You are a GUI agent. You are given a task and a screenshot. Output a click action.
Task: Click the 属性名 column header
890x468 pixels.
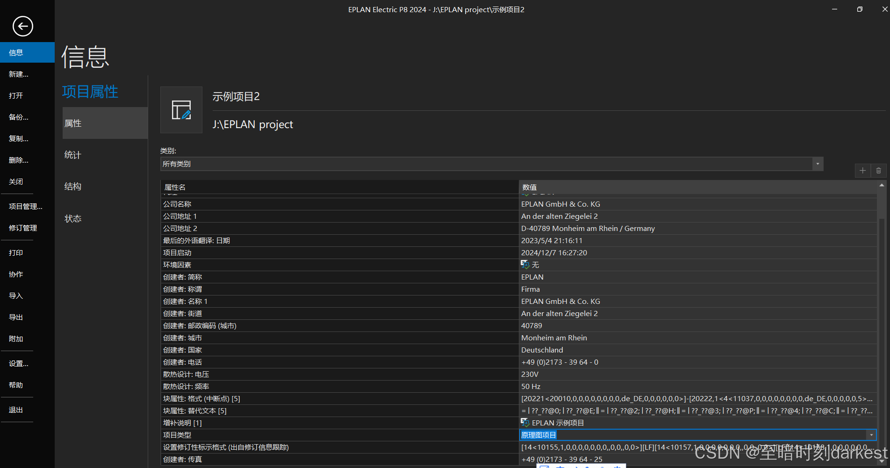[339, 187]
